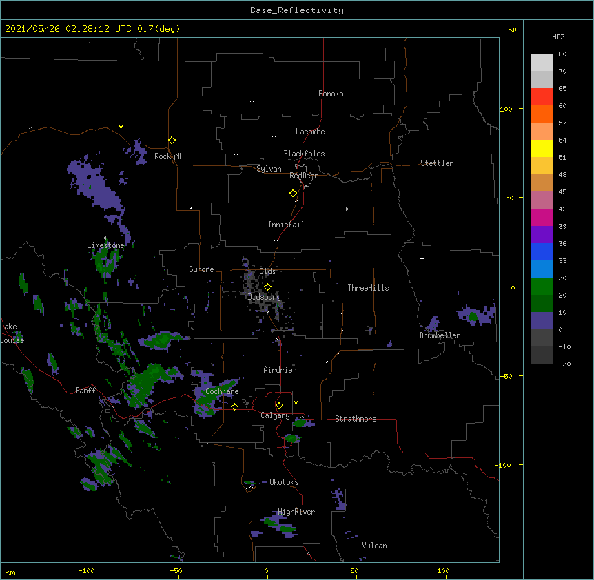Click the RedDeer city label

pos(303,176)
